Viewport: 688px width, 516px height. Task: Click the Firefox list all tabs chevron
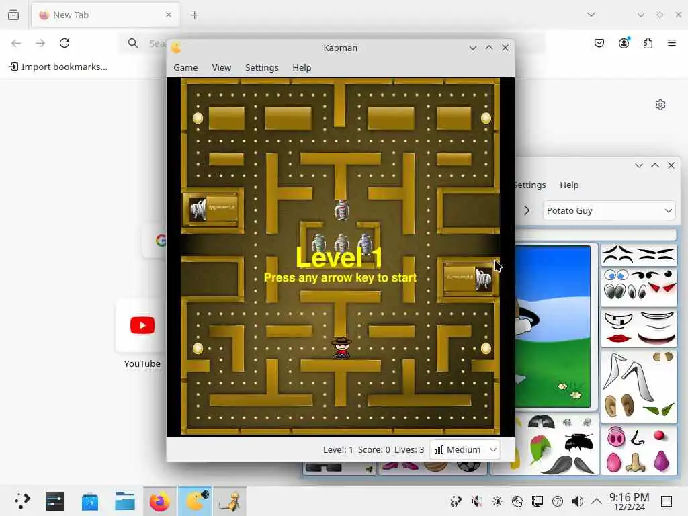pyautogui.click(x=591, y=15)
